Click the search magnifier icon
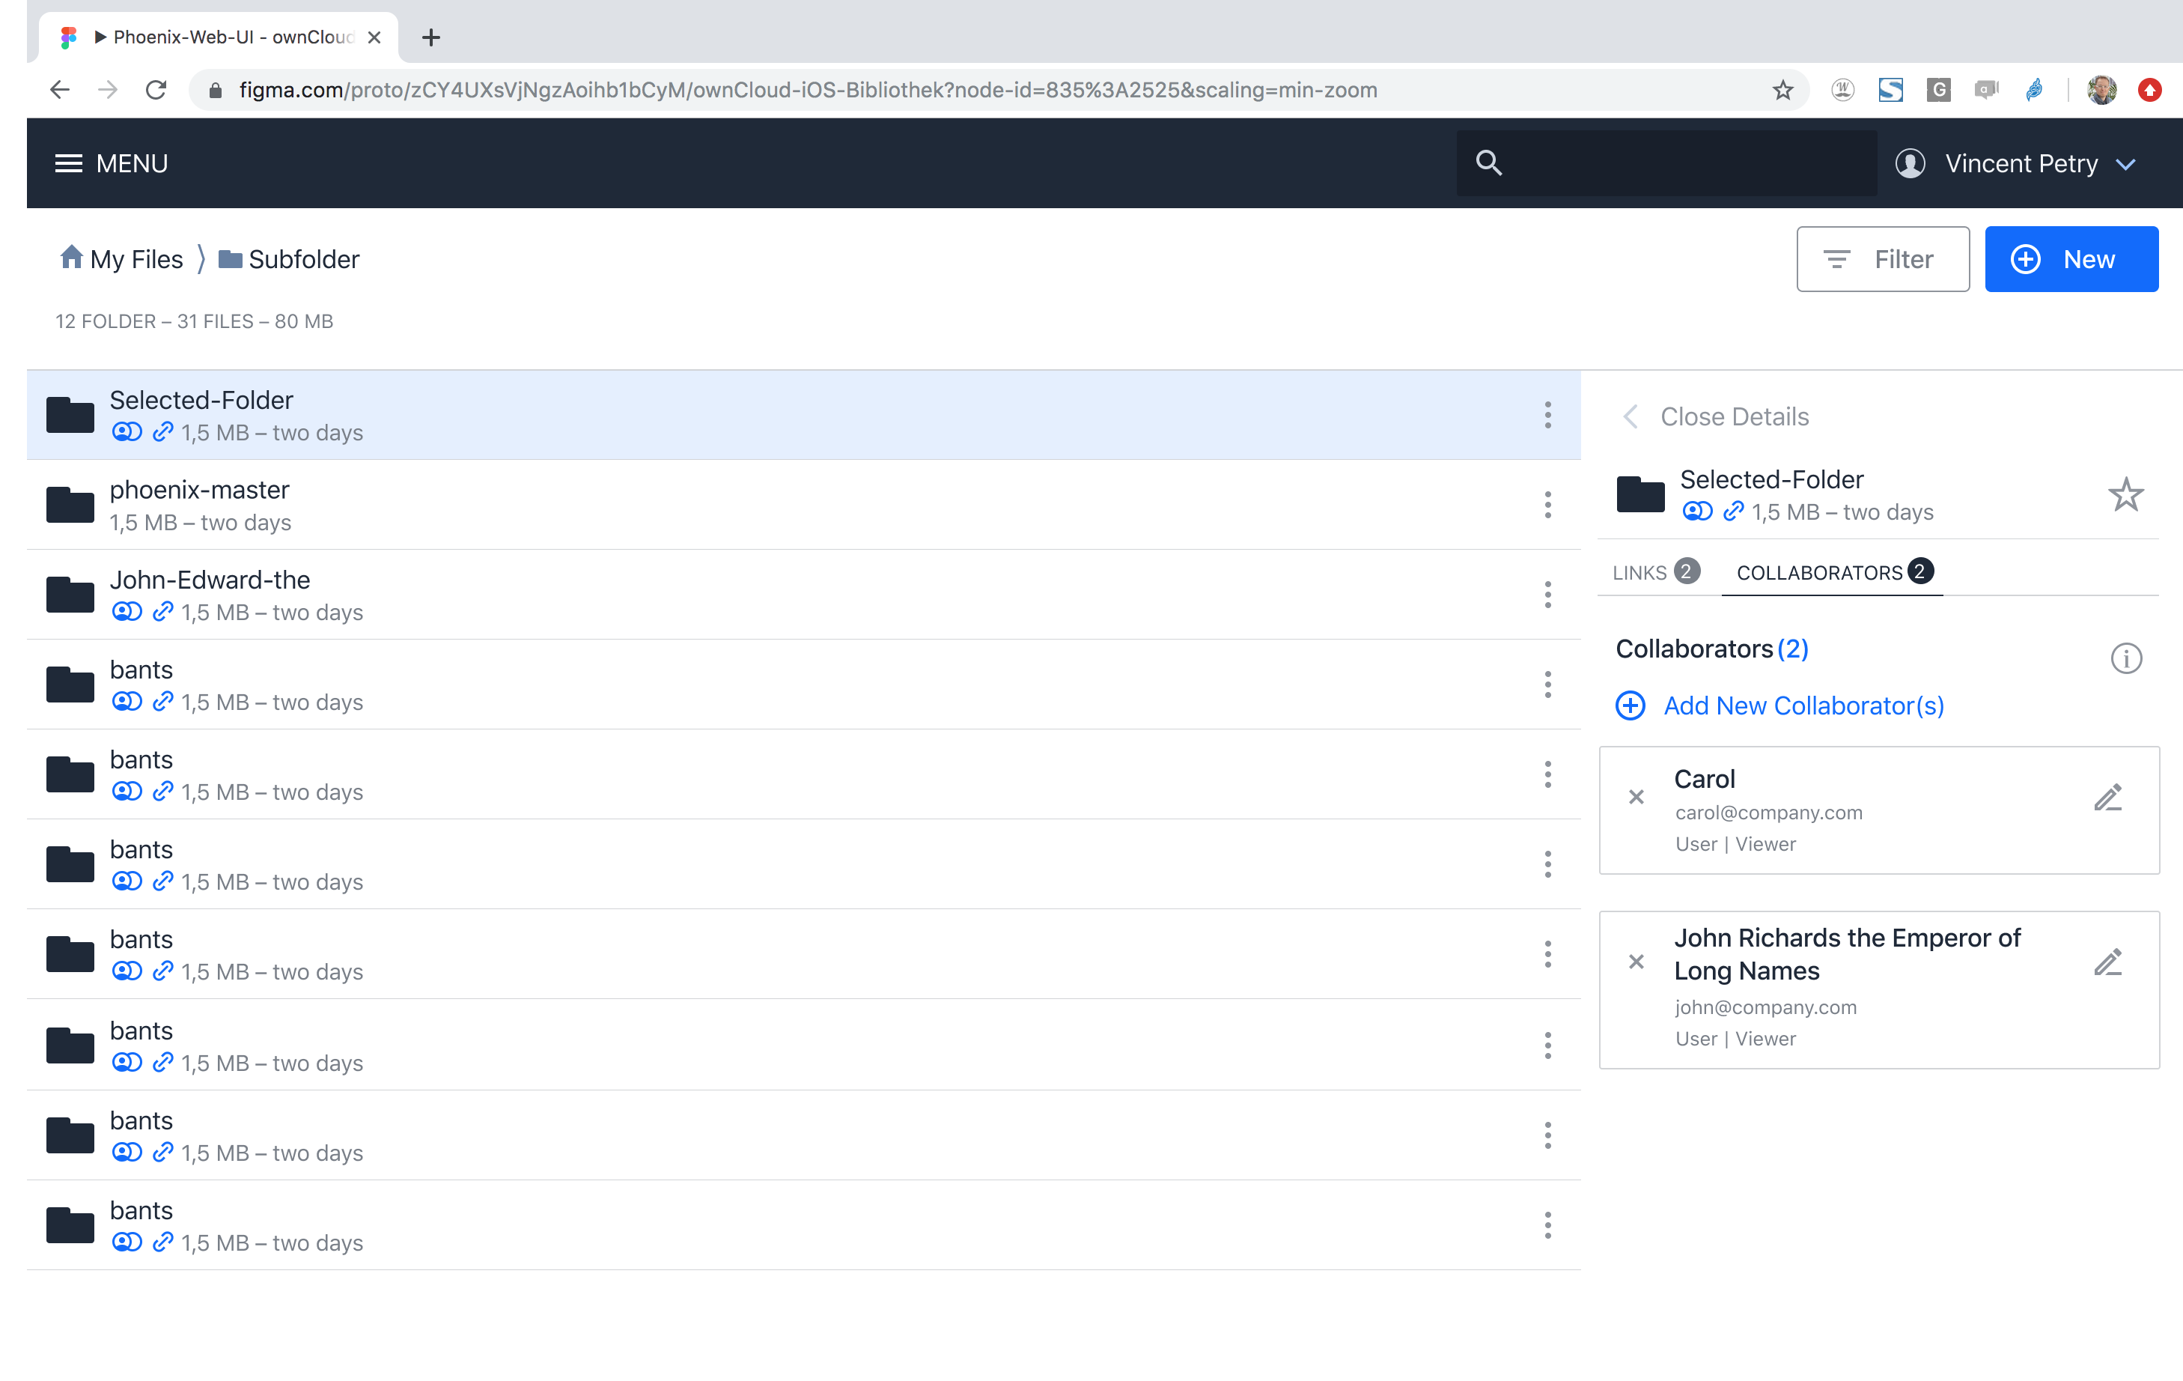The height and width of the screenshot is (1381, 2183). 1488,163
